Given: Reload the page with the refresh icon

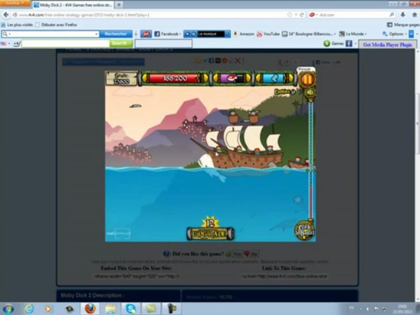Looking at the screenshot, I should click(301, 15).
